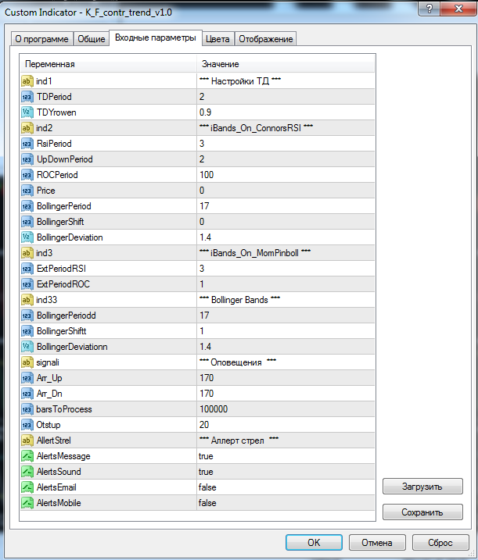Click the Переменная column header
This screenshot has height=560, width=478.
pos(108,64)
